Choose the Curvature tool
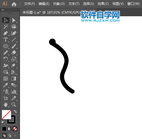The image size is (142, 139). 14,33
